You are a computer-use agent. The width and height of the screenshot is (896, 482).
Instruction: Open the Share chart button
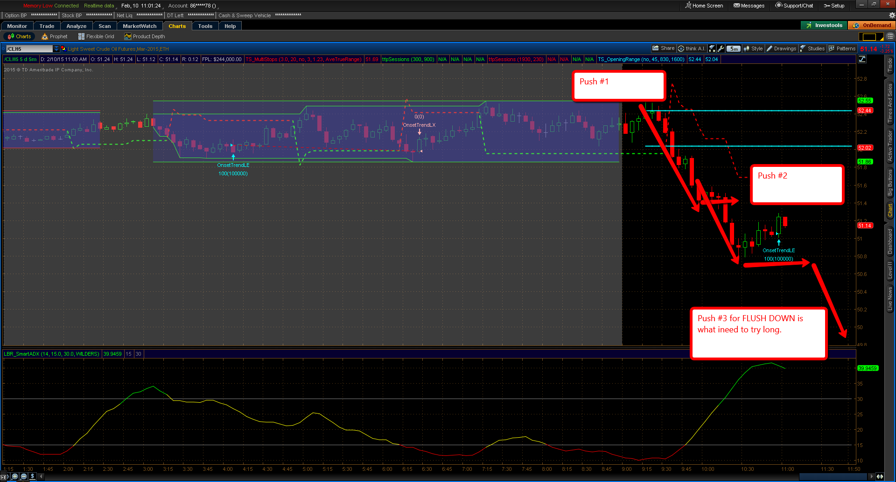663,48
